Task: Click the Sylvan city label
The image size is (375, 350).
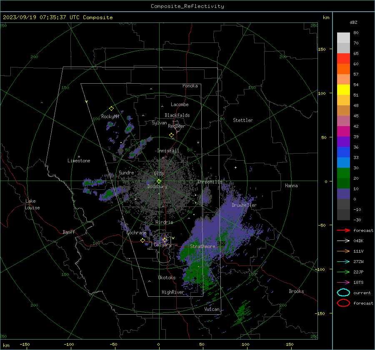Action: click(x=159, y=123)
